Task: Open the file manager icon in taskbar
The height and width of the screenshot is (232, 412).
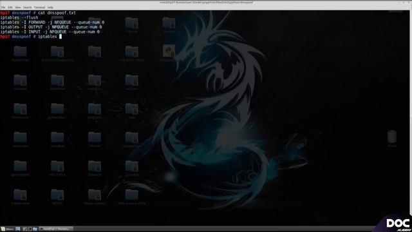Action: coord(35,229)
